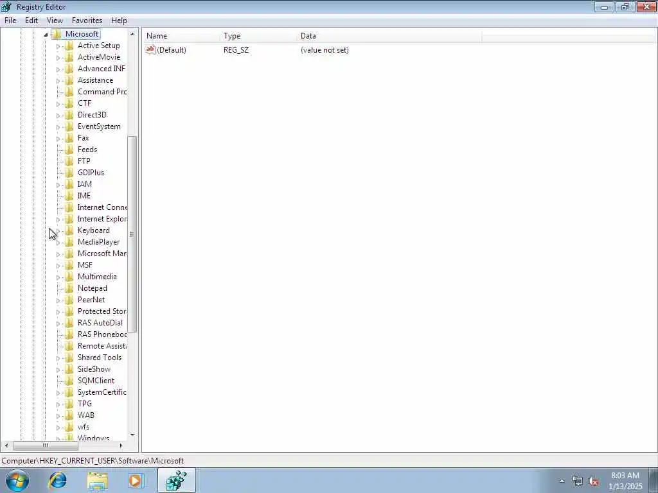Click tree pane scroll up arrow
The height and width of the screenshot is (493, 658).
(132, 34)
